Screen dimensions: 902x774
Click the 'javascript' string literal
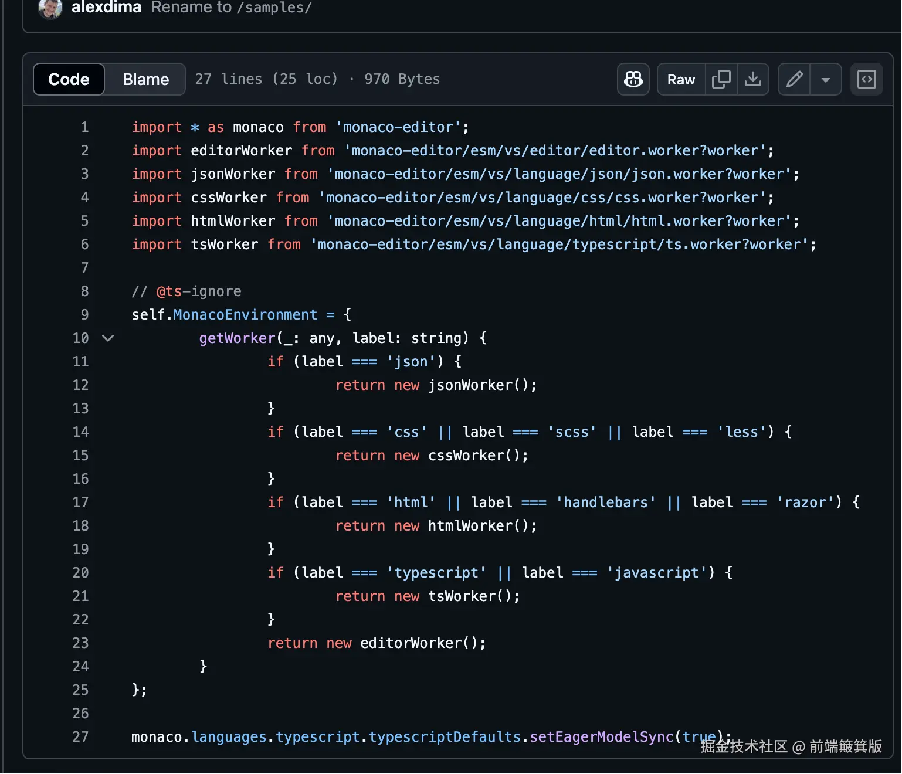[x=656, y=573]
